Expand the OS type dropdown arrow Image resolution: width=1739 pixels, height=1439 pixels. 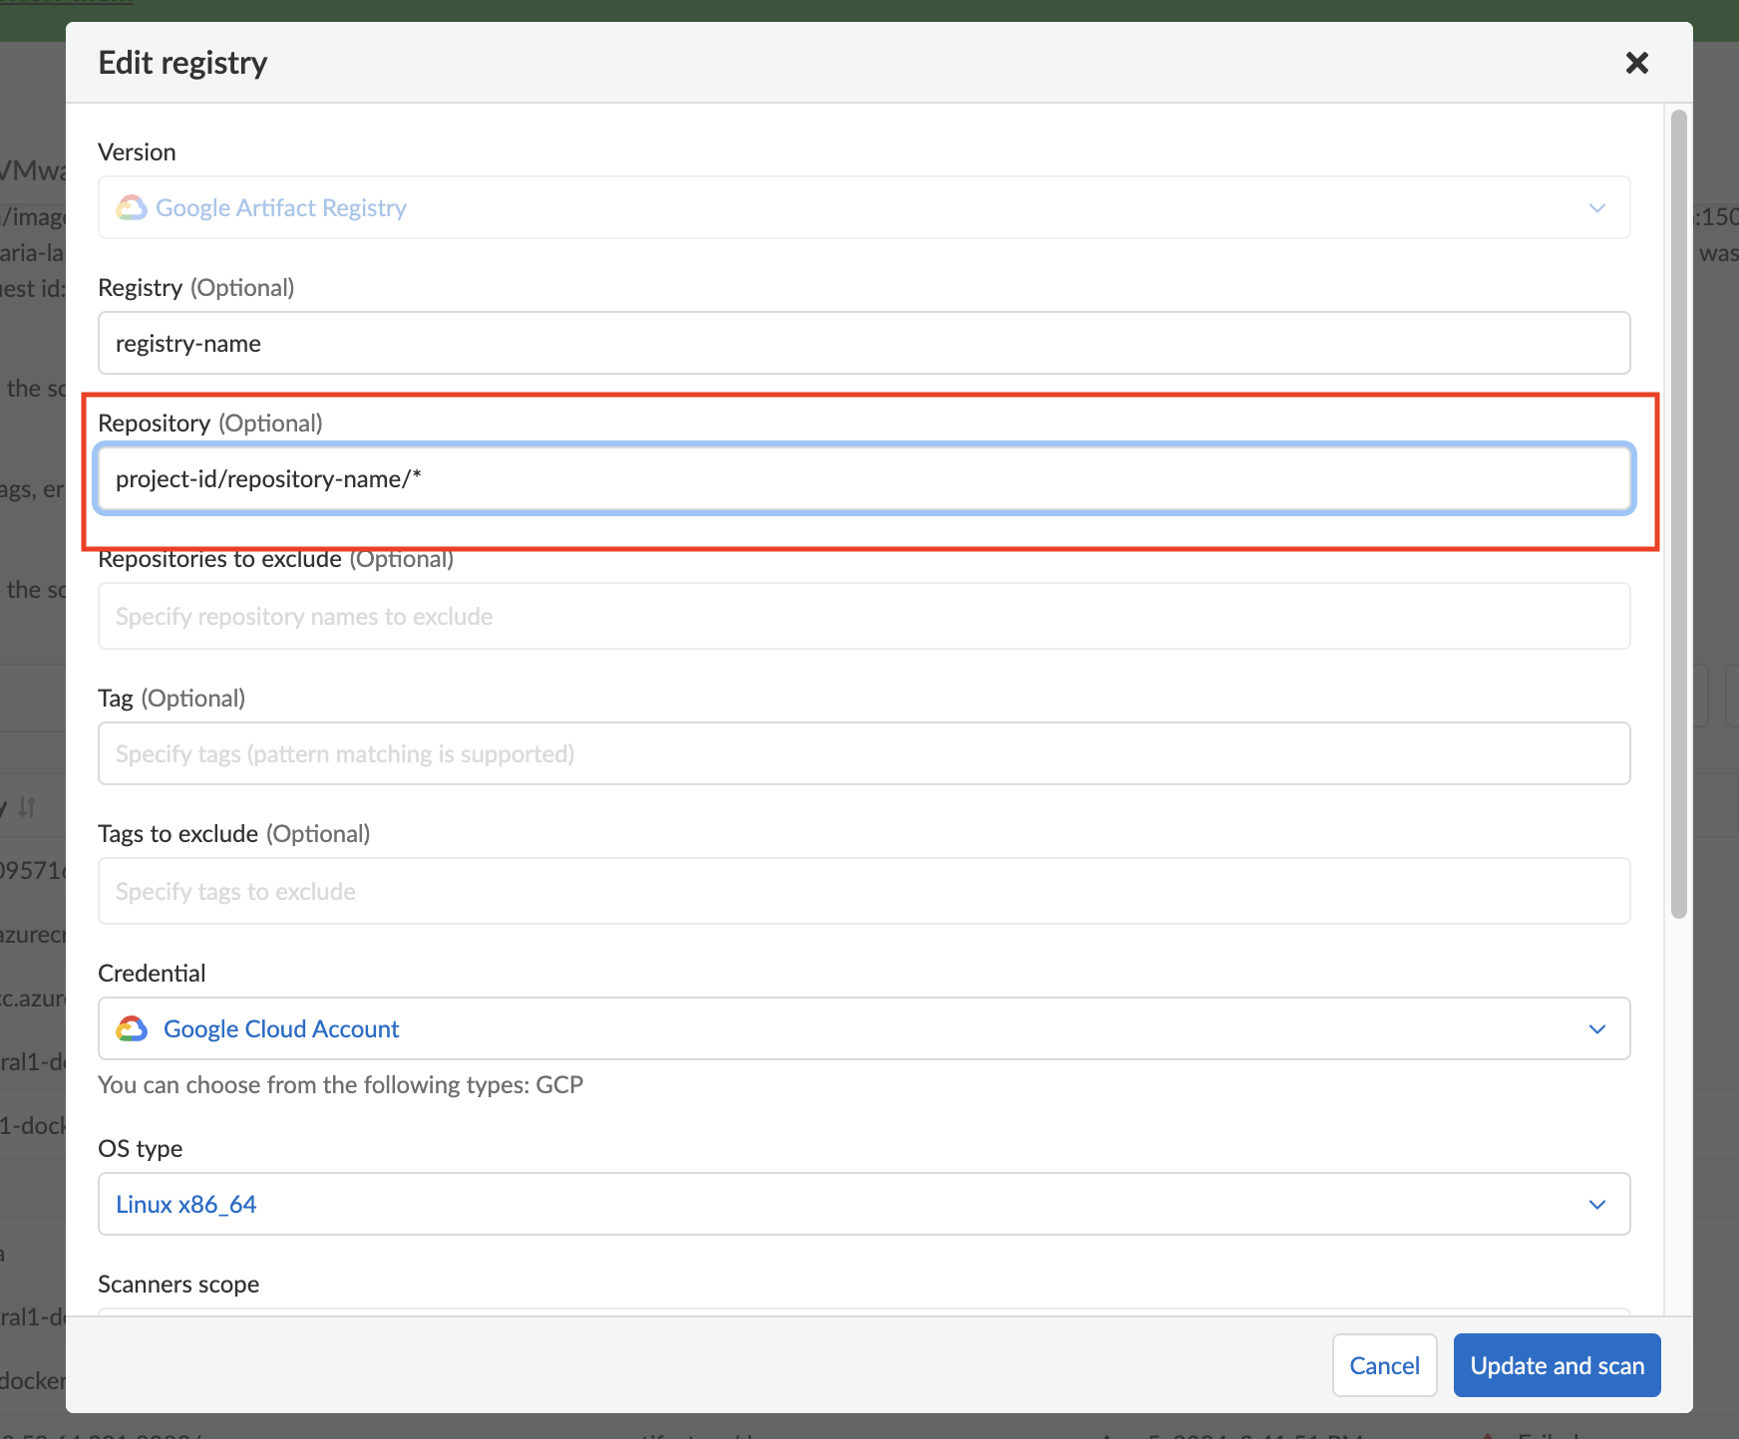tap(1596, 1204)
